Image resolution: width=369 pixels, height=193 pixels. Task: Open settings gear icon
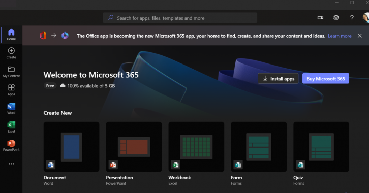336,18
